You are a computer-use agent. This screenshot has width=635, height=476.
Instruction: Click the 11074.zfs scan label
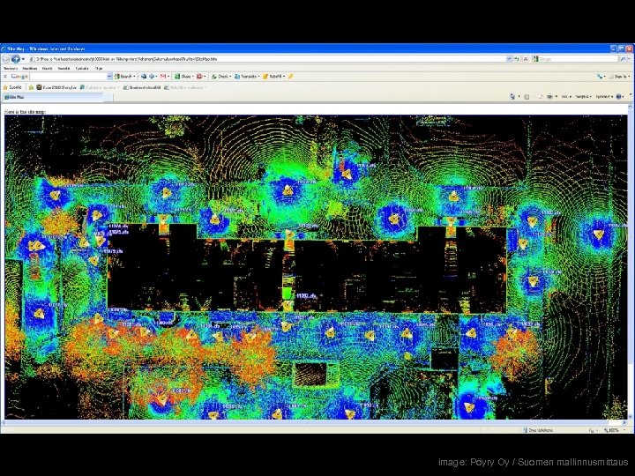(118, 227)
